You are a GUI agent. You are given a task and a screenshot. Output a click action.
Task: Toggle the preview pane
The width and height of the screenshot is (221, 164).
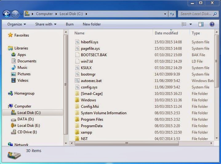coord(201,24)
